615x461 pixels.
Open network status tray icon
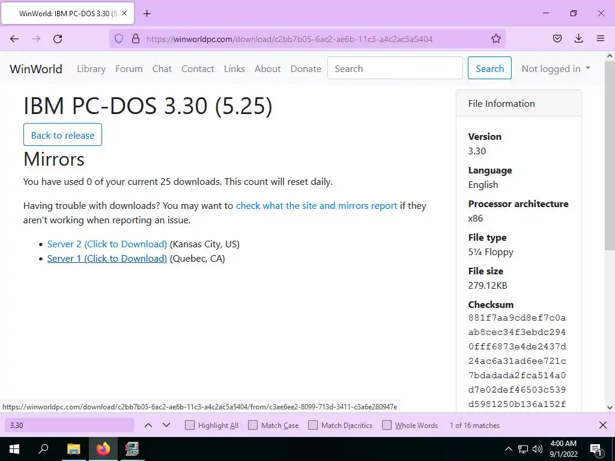click(523, 449)
